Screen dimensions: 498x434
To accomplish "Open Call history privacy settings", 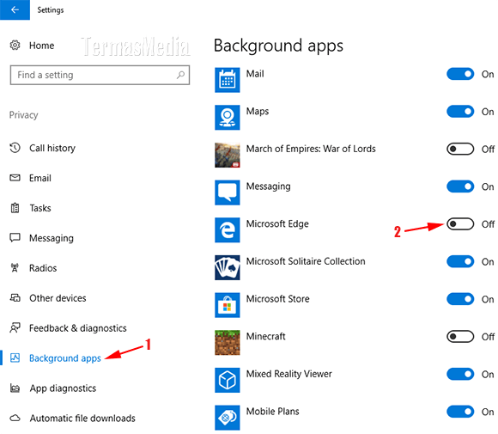I will coord(52,148).
